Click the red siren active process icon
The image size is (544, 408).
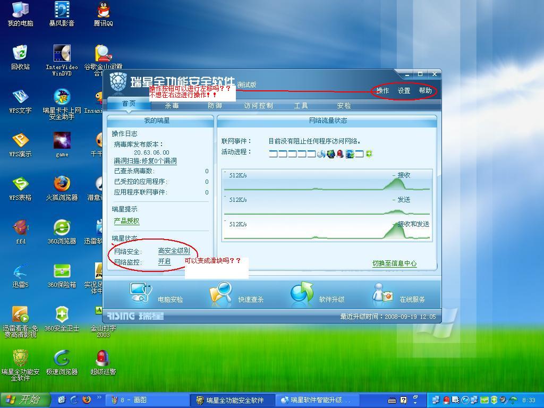click(x=340, y=154)
